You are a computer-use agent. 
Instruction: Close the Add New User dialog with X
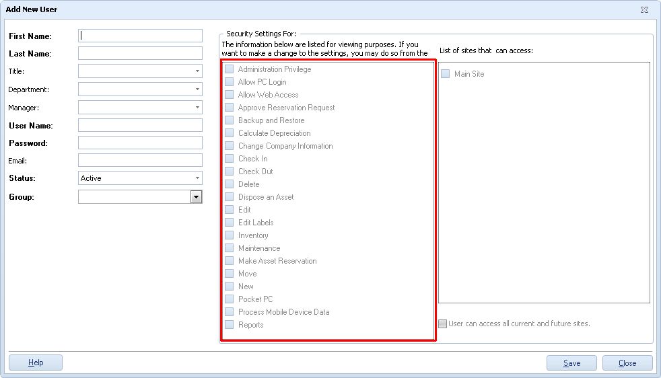pyautogui.click(x=644, y=9)
